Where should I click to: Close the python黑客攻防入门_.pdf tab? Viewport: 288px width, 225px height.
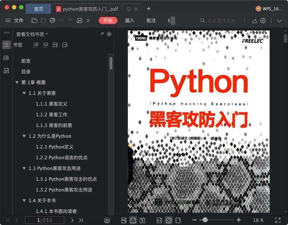136,9
